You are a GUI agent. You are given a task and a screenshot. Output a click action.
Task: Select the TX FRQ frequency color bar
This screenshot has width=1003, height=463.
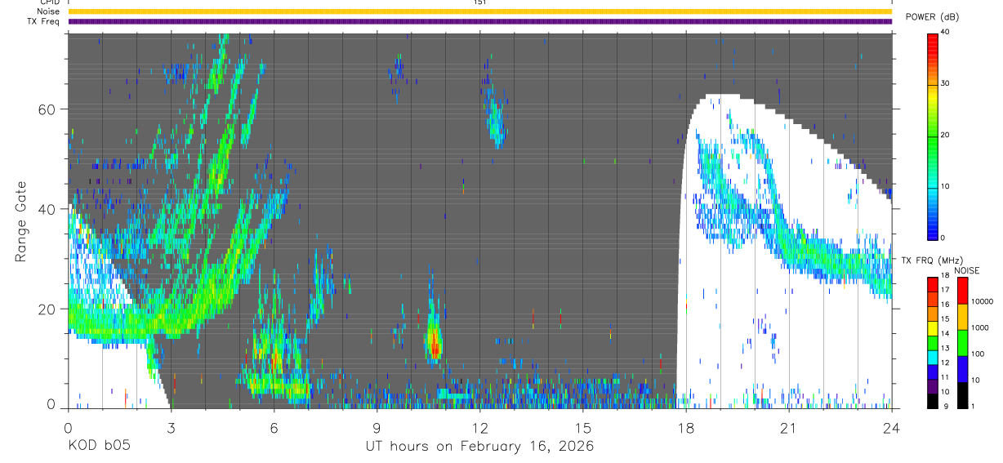(932, 343)
